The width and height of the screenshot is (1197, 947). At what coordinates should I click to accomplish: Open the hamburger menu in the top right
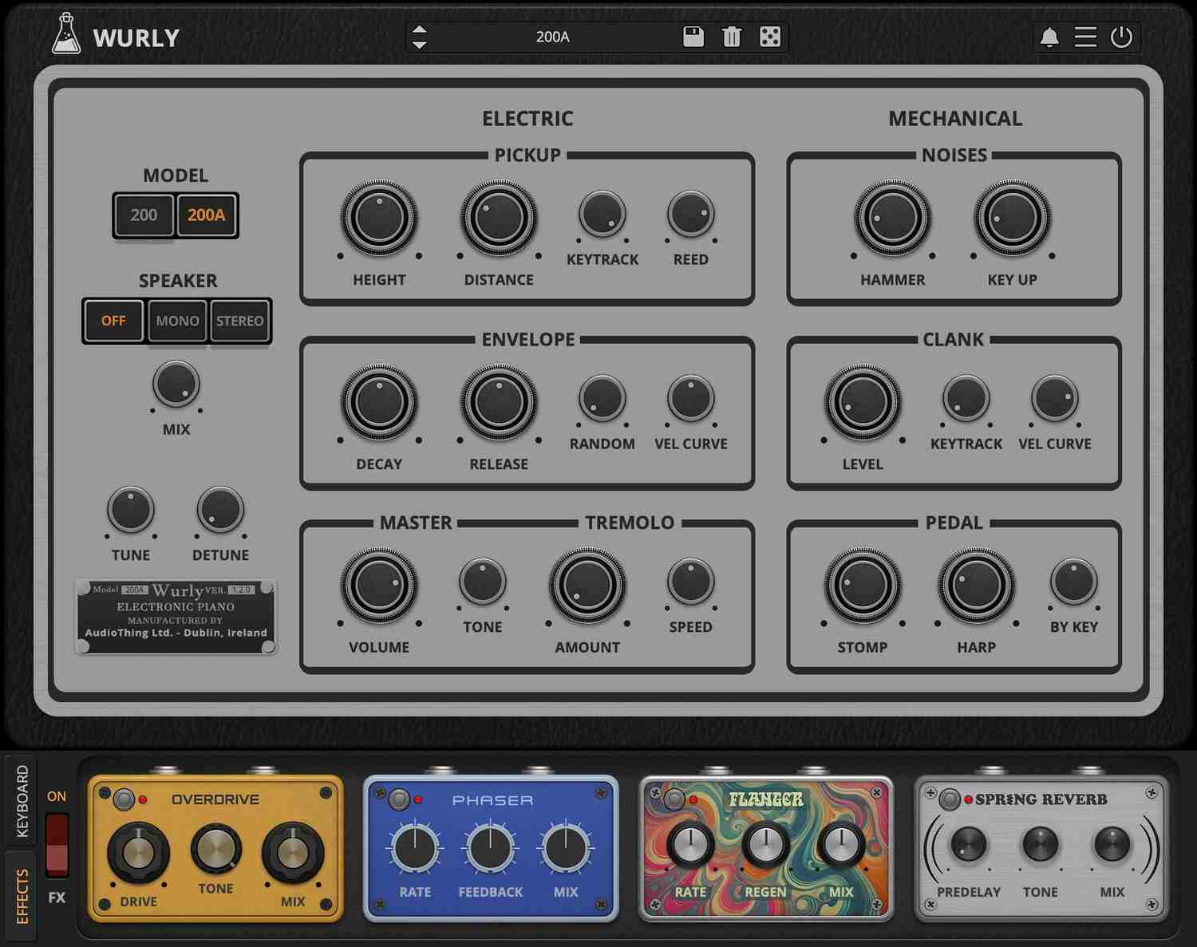click(x=1084, y=37)
